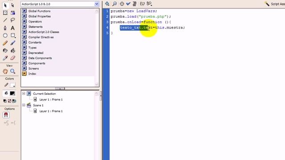Click the Swap Colors button
This screenshot has height=160, width=285.
14,101
